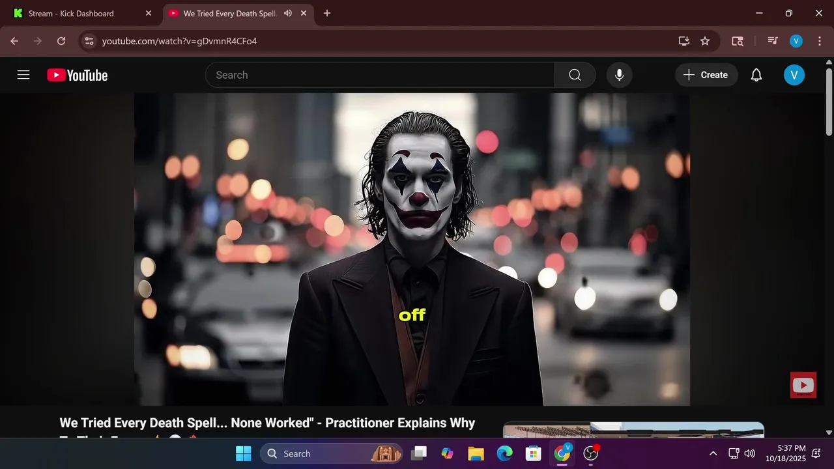Open Microsoft Store from the taskbar
The image size is (834, 469).
pos(534,453)
